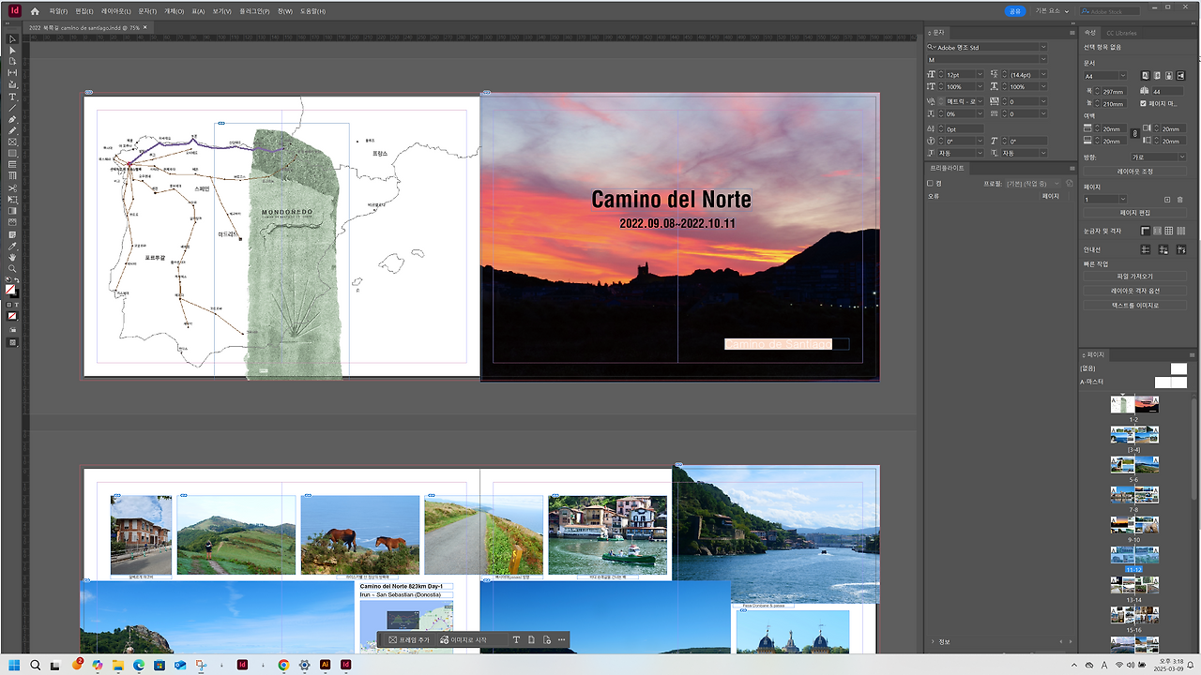Screen dimensions: 1201x675
Task: Toggle the Facing Pages checkbox
Action: pos(1143,103)
